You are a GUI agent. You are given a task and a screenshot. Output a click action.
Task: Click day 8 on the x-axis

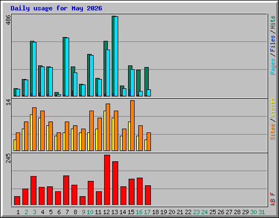coord(75,212)
